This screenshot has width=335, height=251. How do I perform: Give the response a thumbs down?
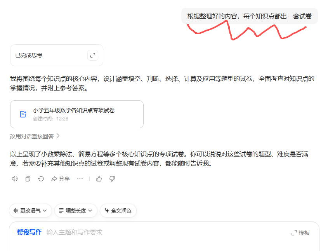point(112,179)
